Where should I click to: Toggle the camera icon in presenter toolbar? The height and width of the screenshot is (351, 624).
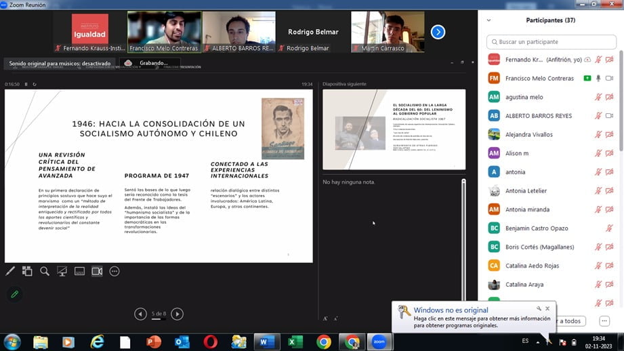97,272
